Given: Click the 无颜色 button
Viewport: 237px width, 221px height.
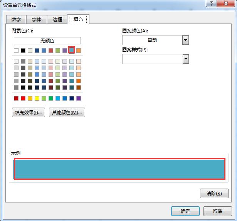Looking at the screenshot, I should (x=47, y=40).
